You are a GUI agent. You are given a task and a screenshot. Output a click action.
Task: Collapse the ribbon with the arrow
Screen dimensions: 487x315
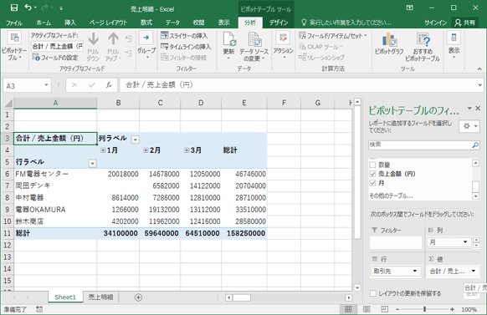pyautogui.click(x=479, y=69)
